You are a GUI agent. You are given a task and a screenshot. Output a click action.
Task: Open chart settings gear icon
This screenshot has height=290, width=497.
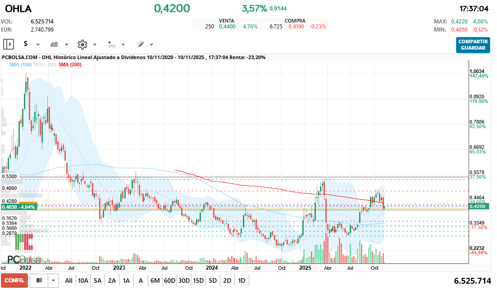point(82,44)
